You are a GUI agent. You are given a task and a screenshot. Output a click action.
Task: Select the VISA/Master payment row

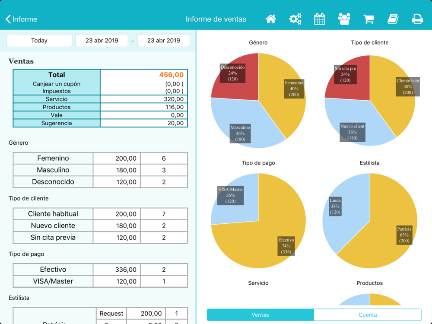(x=100, y=281)
